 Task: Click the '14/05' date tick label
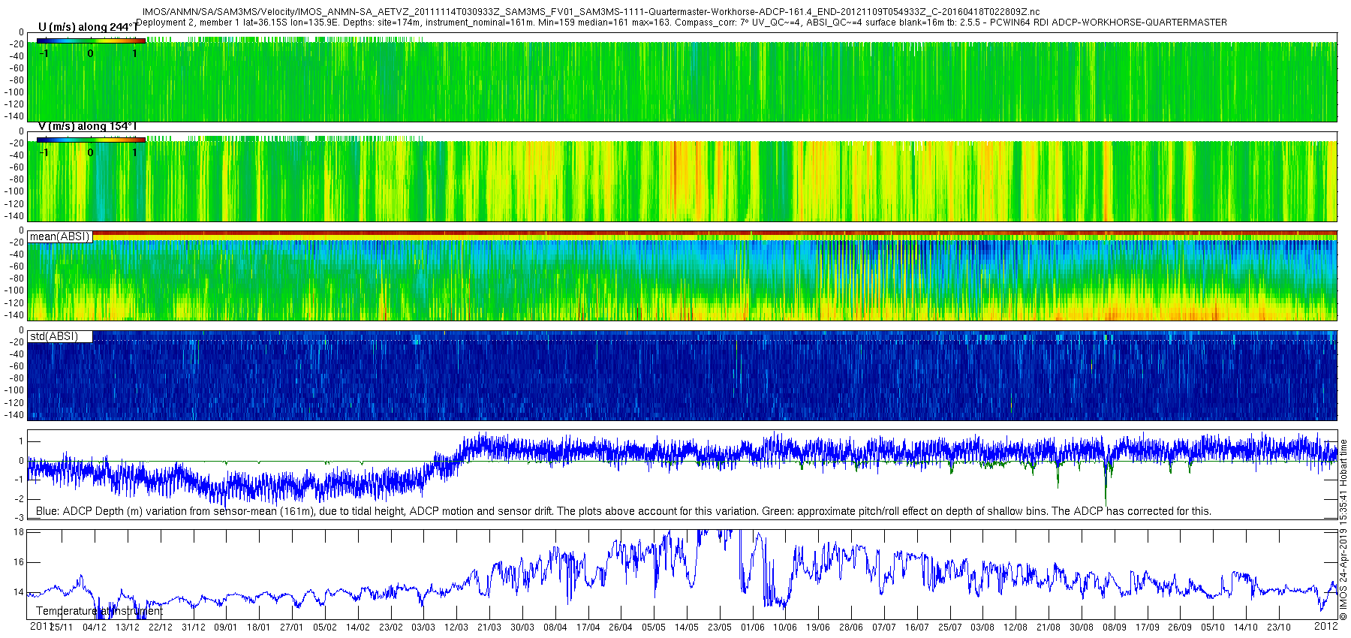click(x=687, y=627)
